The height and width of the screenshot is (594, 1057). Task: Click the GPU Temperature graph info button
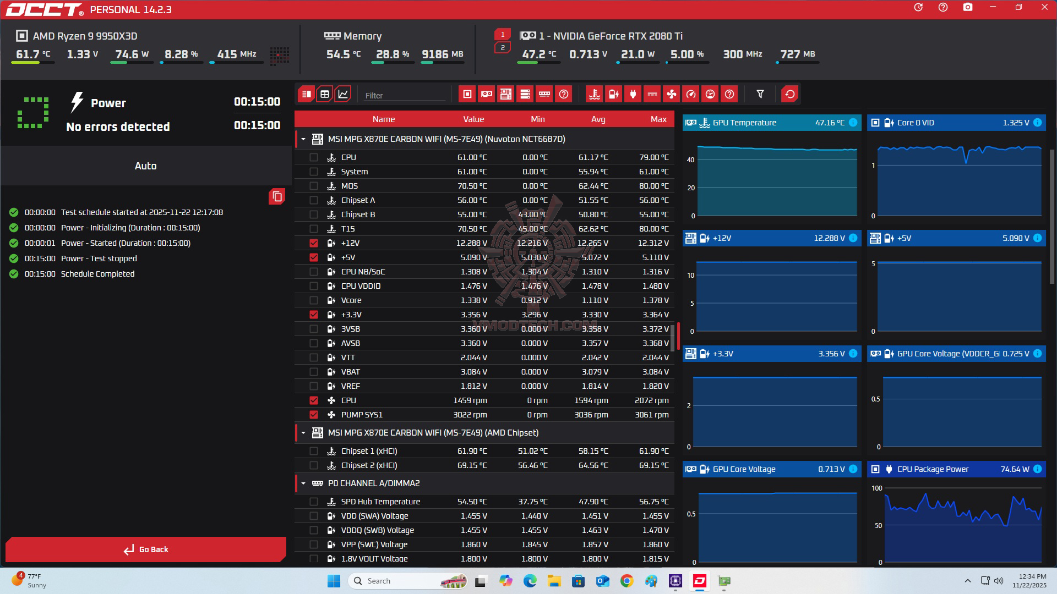[853, 123]
